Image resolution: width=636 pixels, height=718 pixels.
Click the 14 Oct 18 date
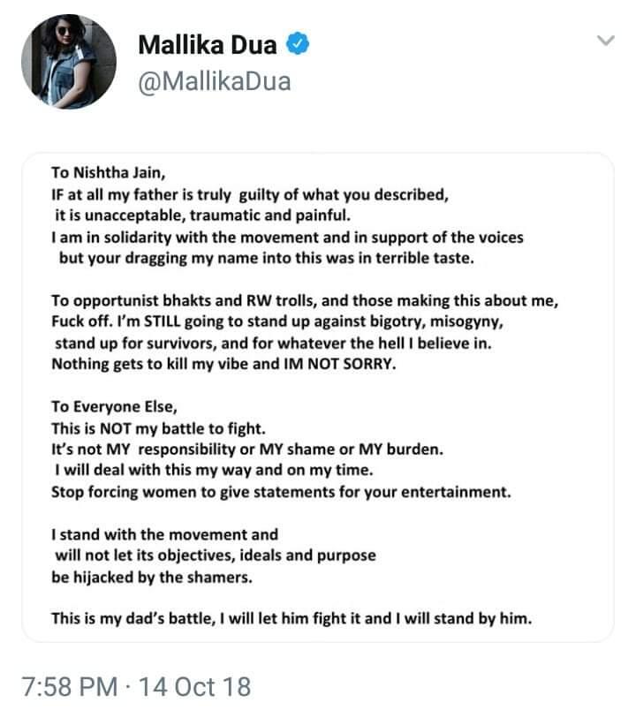coord(194,687)
